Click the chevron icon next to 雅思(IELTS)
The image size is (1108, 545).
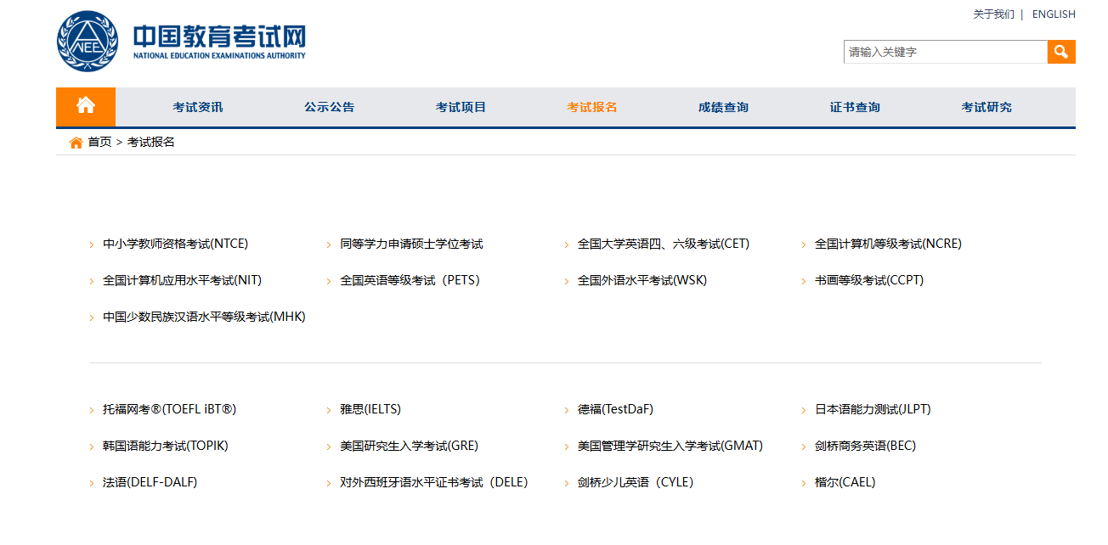[x=329, y=410]
